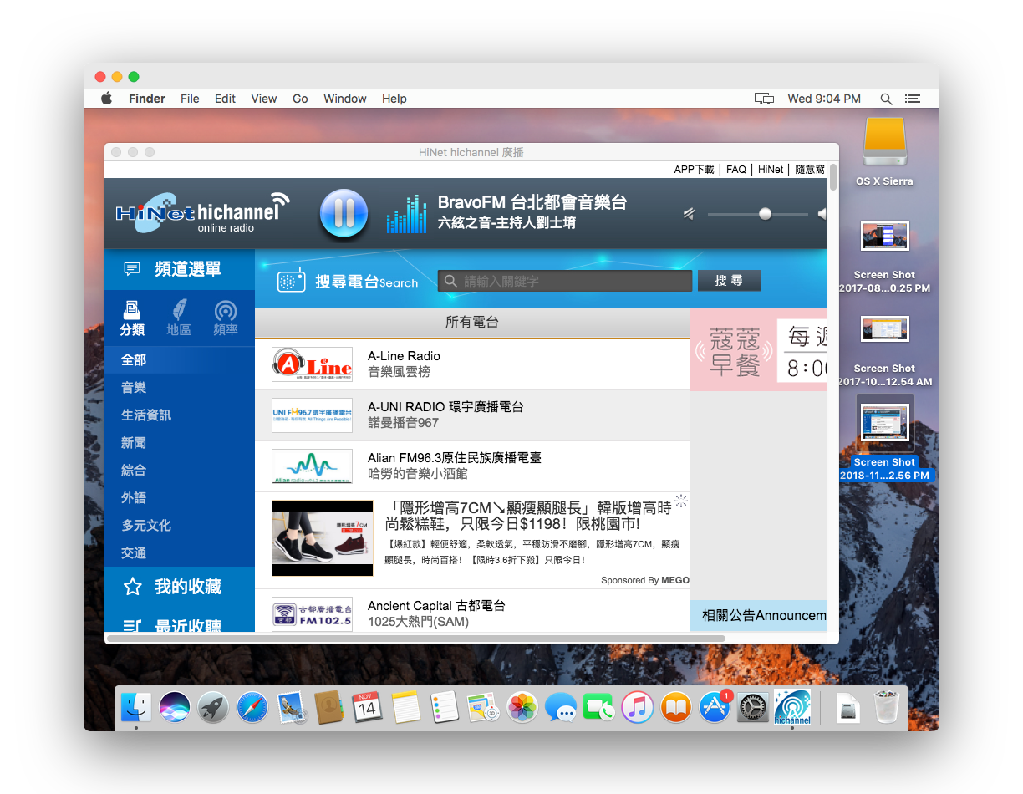Open the Go menu

click(300, 99)
